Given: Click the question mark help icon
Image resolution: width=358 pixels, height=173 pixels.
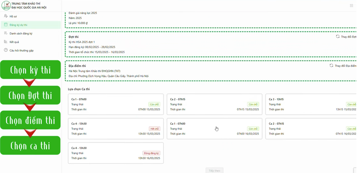Looking at the screenshot, I should tap(6, 50).
